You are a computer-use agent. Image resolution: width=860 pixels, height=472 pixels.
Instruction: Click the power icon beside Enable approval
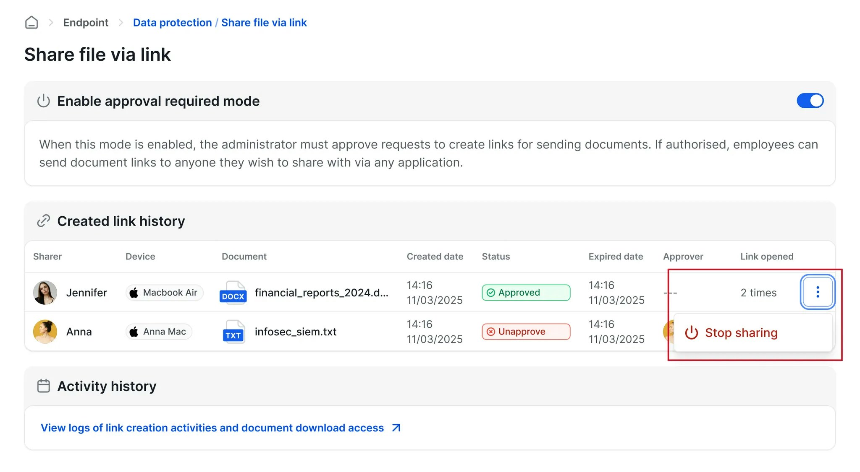[x=44, y=101]
